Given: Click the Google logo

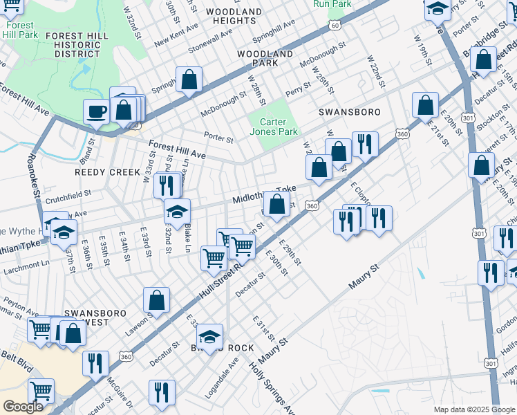Looking at the screenshot, I should pyautogui.click(x=23, y=407).
